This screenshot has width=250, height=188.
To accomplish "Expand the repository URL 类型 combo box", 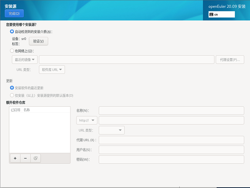I will pos(111,130).
